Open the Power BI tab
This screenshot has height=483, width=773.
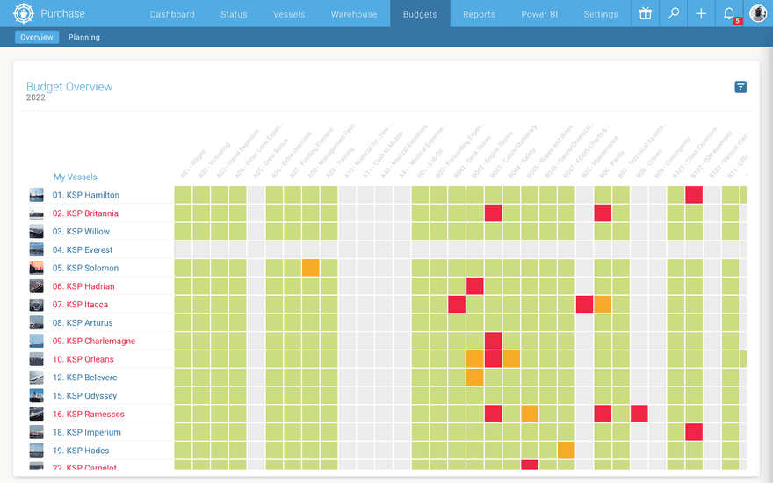pyautogui.click(x=539, y=14)
